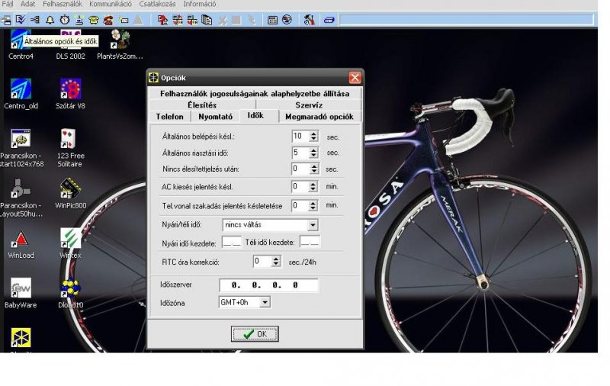Open the Időzóna GMT+0h dropdown

pyautogui.click(x=265, y=302)
